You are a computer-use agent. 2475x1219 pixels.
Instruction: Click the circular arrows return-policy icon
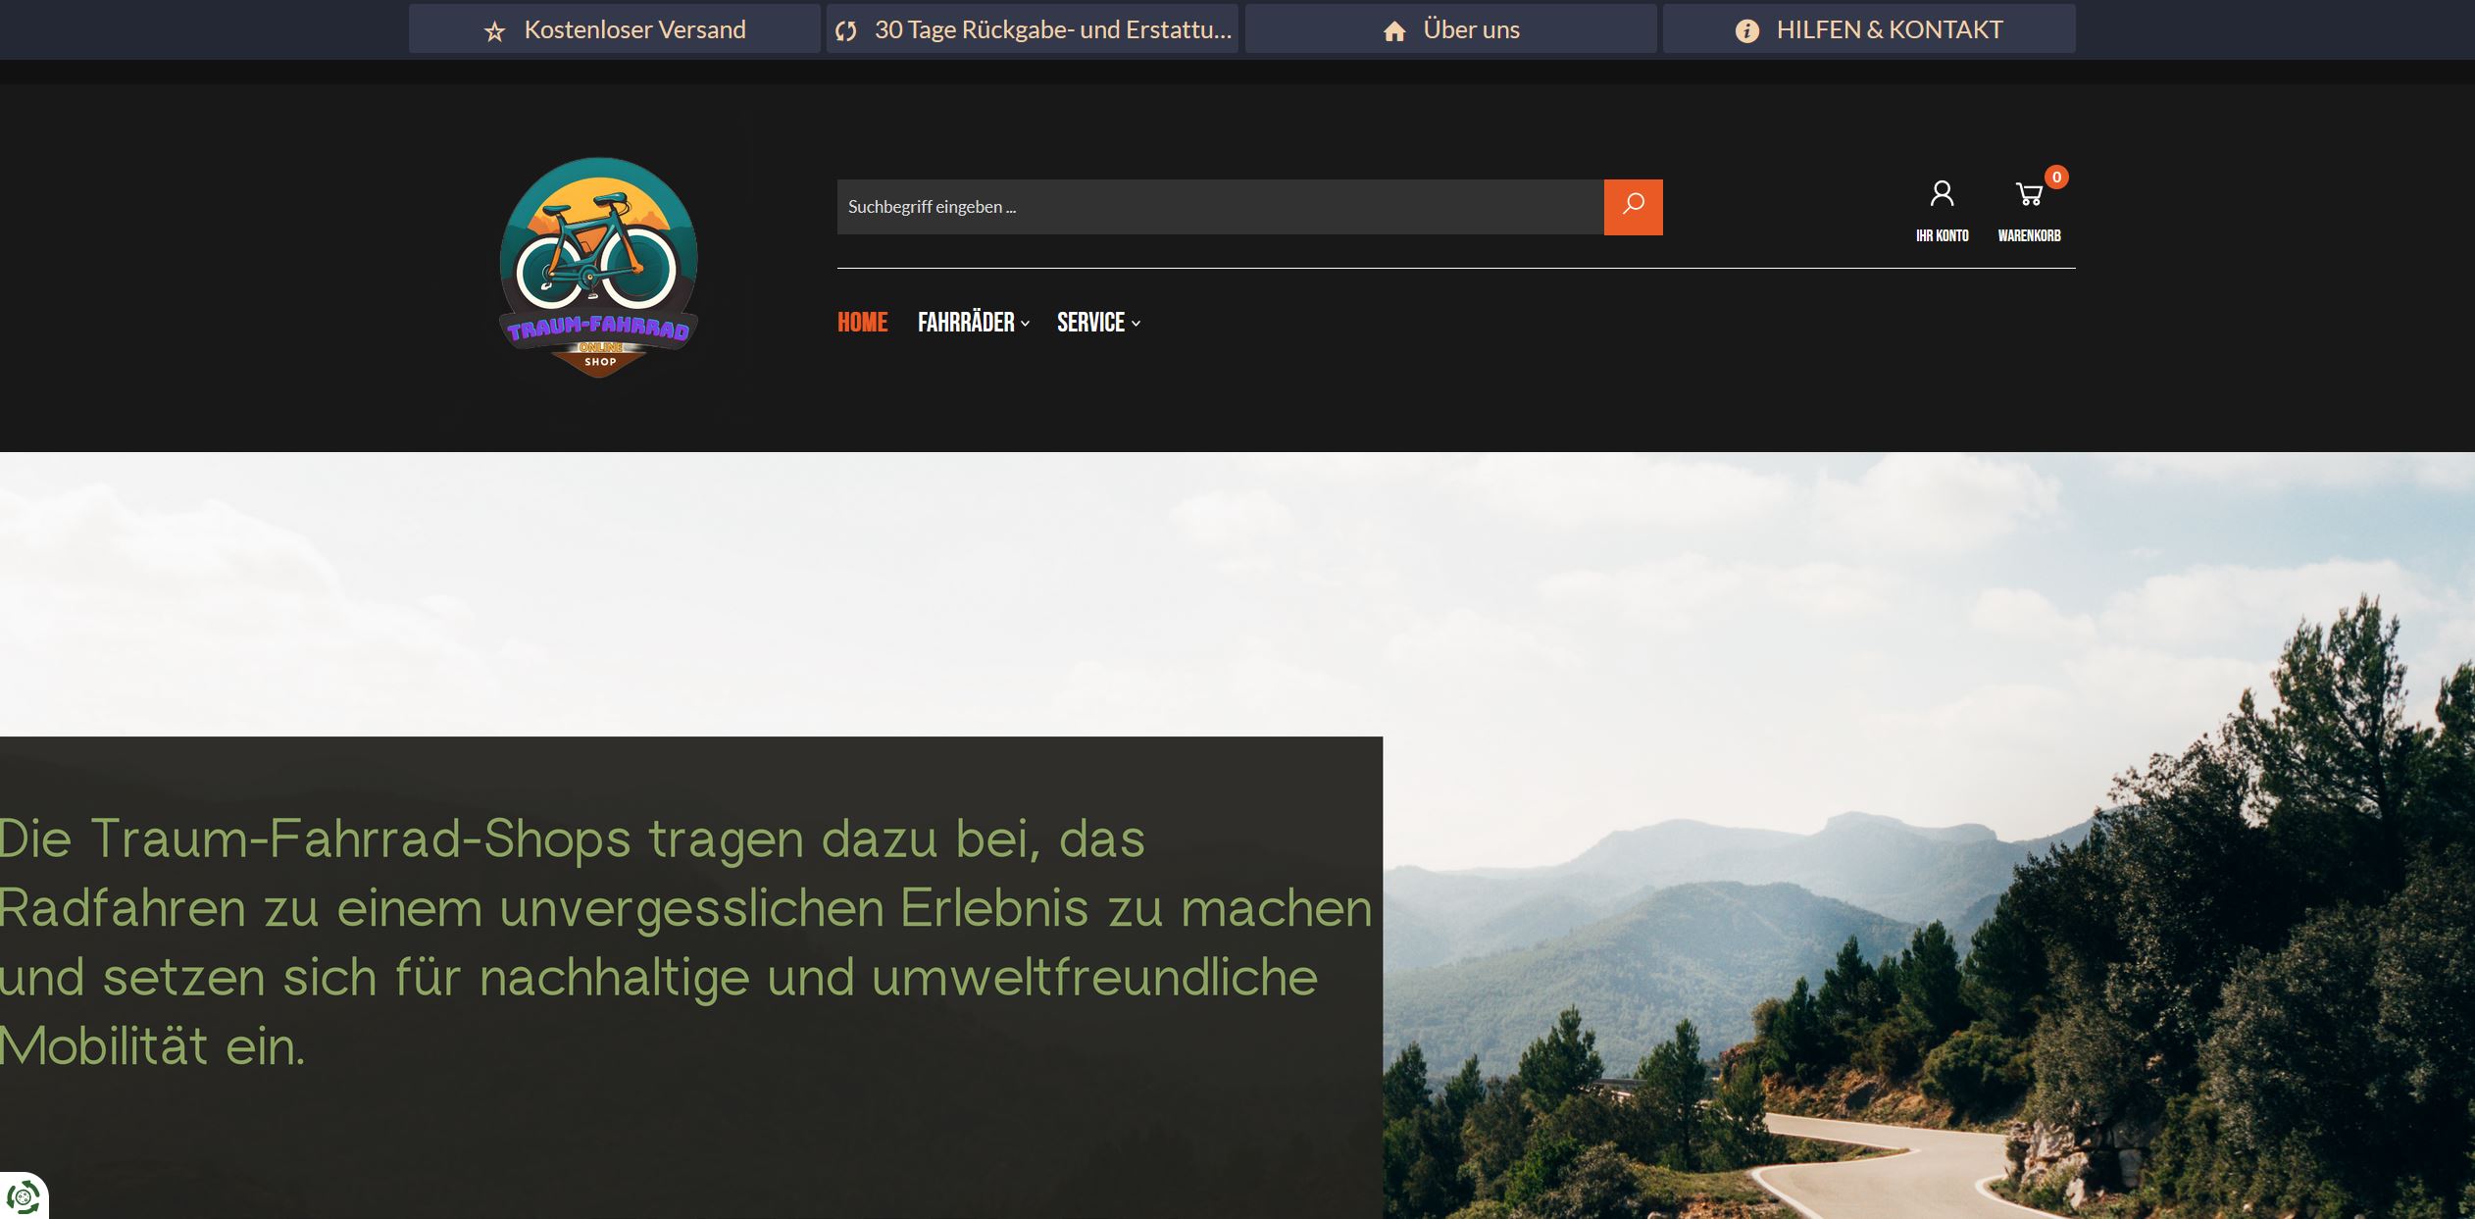845,31
